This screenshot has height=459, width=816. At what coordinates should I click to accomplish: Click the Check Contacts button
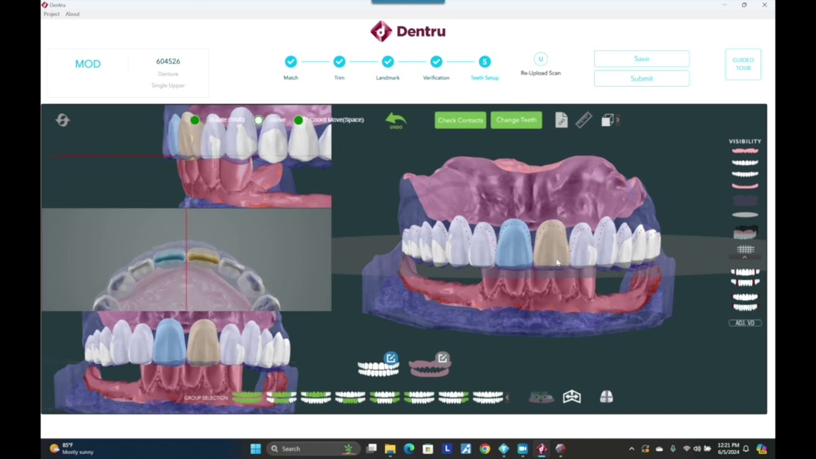click(460, 120)
